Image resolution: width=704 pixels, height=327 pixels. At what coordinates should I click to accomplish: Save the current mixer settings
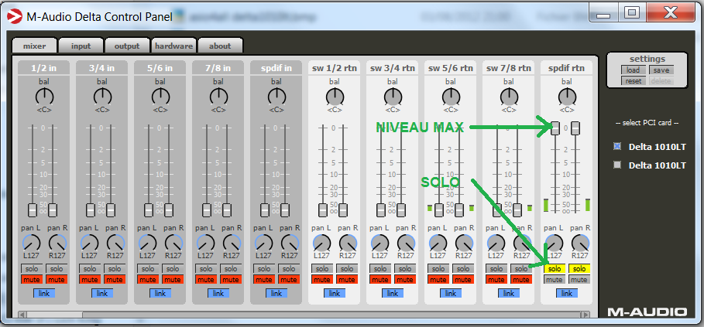tap(661, 70)
